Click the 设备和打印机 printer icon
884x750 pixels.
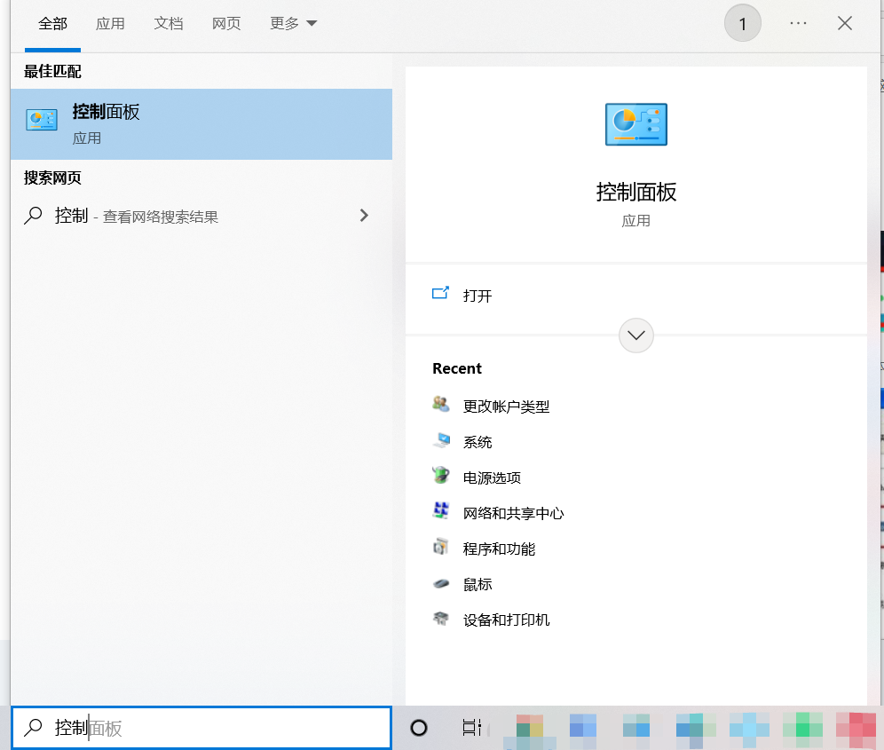pos(441,620)
